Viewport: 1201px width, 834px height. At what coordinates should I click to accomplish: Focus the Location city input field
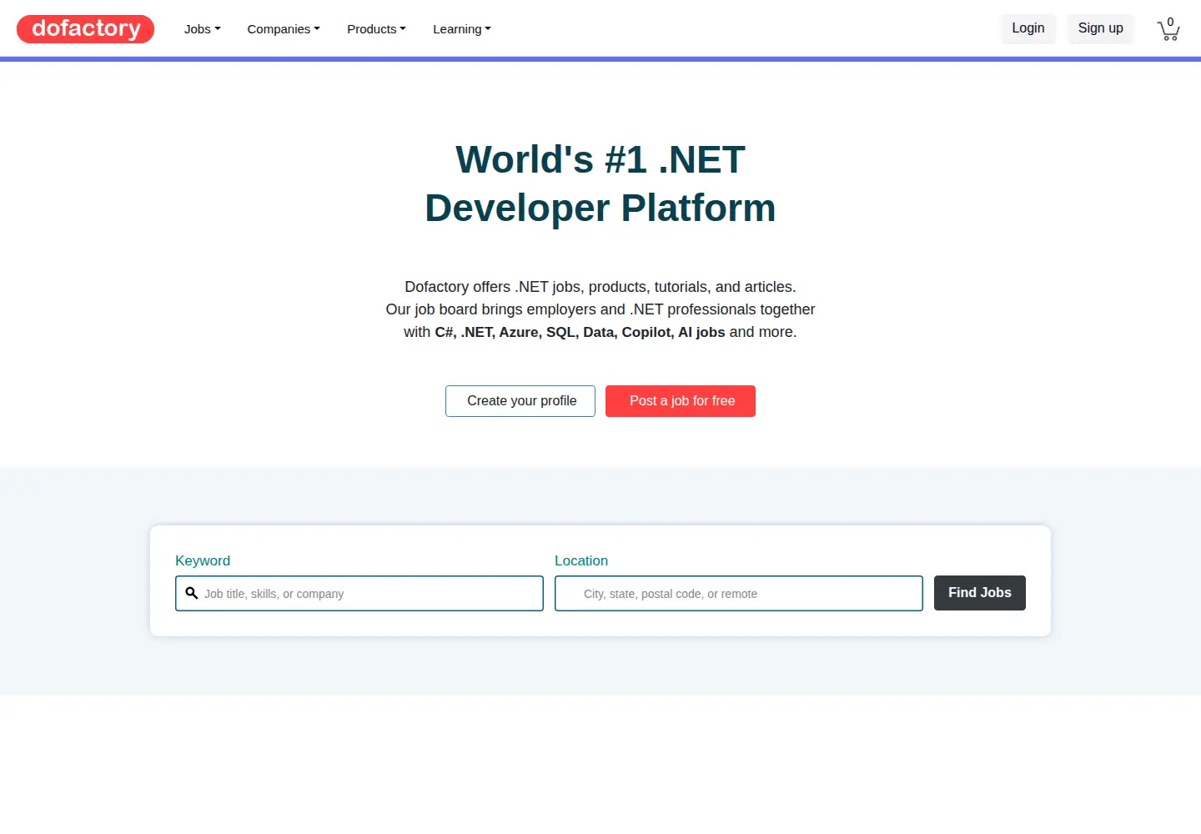(x=739, y=593)
